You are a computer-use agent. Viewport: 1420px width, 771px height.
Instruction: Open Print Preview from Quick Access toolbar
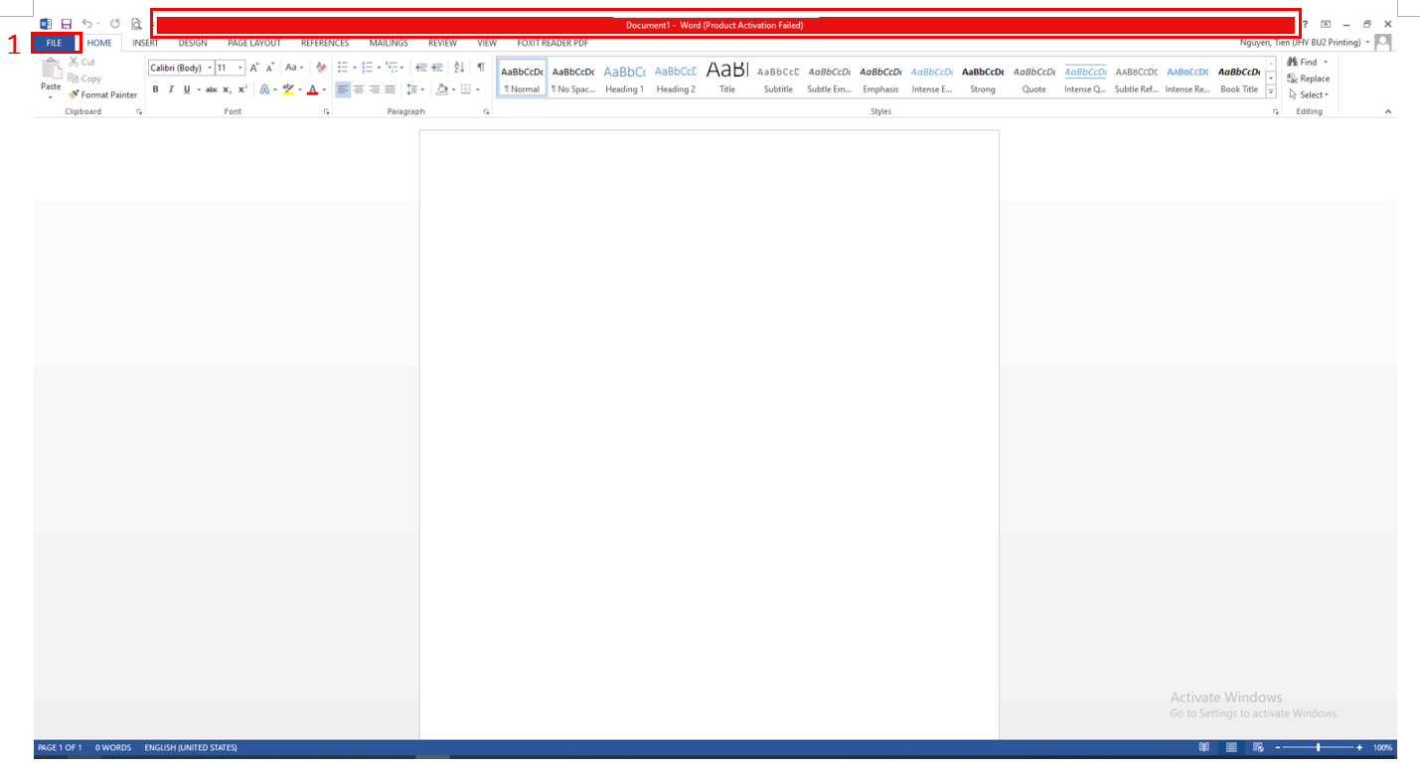(x=137, y=24)
